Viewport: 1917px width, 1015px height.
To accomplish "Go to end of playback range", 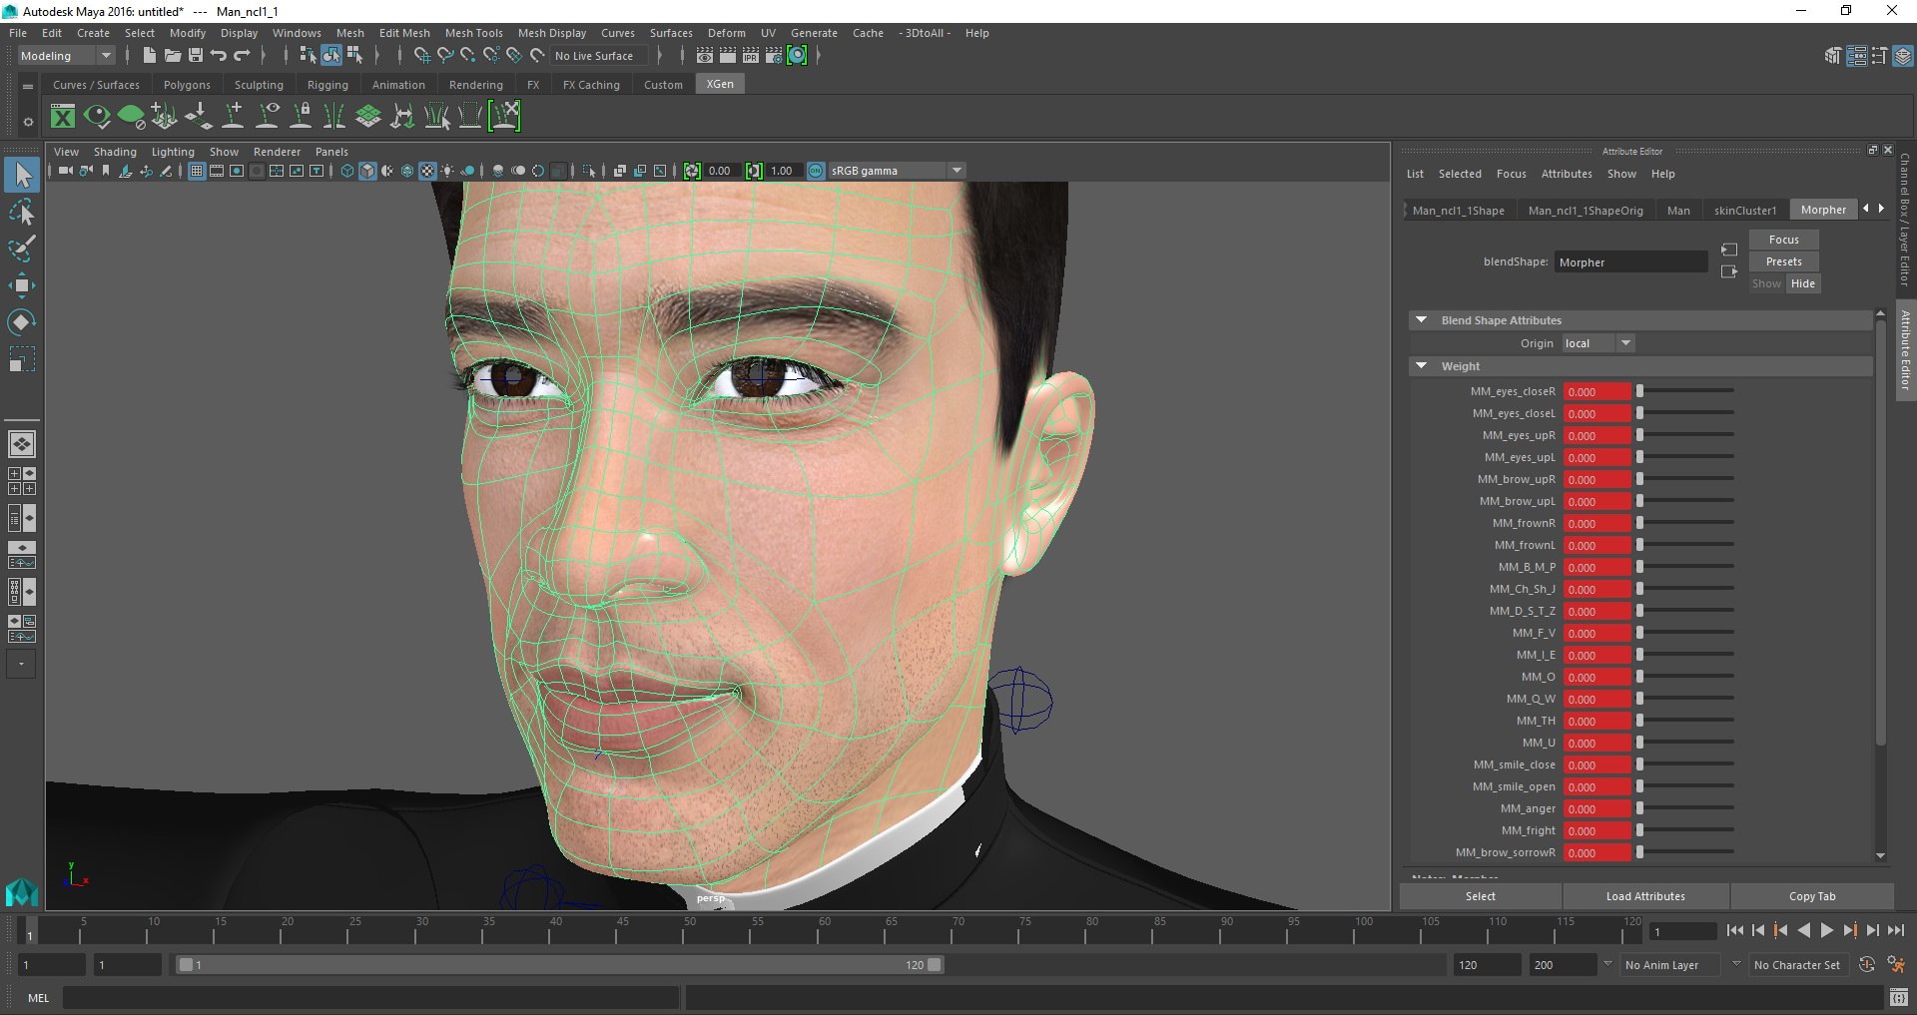I will coord(1896,930).
